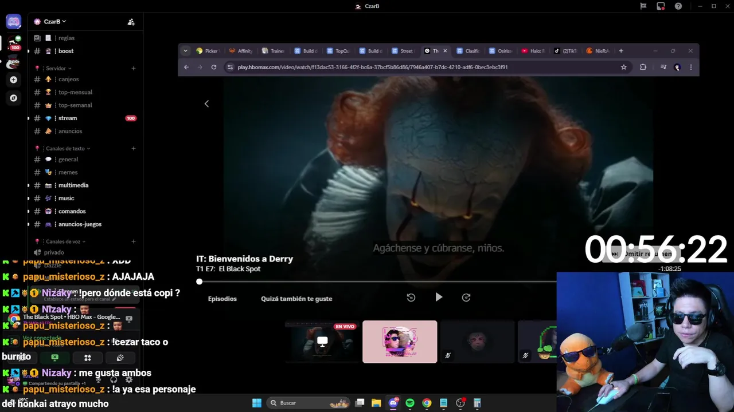This screenshot has height=412, width=734.
Task: Exit HBO player with back chevron
Action: [x=206, y=104]
